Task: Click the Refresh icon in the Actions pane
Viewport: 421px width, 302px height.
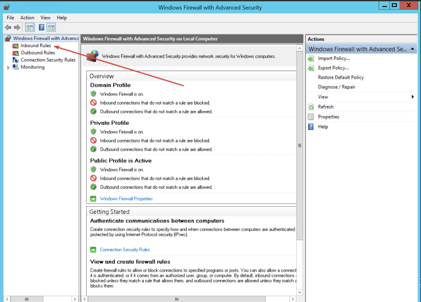Action: tap(310, 107)
